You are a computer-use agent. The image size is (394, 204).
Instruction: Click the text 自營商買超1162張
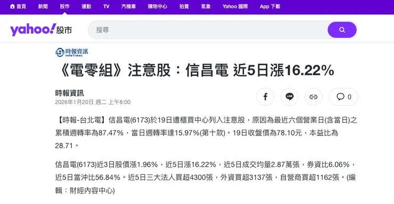click(x=310, y=177)
